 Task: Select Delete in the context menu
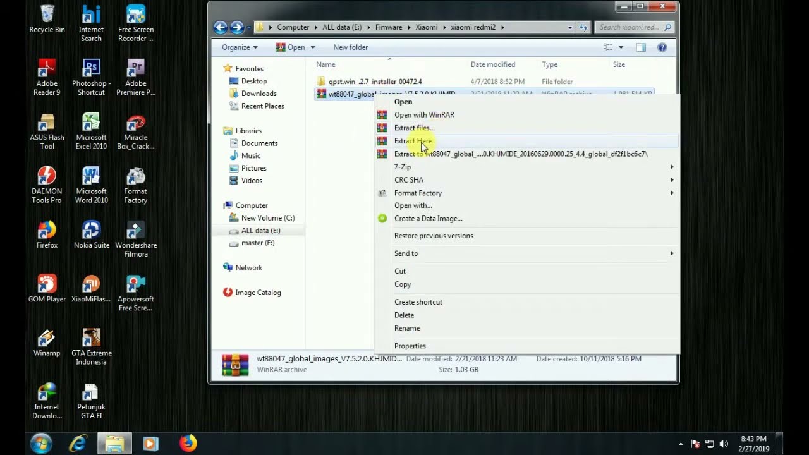point(527,315)
